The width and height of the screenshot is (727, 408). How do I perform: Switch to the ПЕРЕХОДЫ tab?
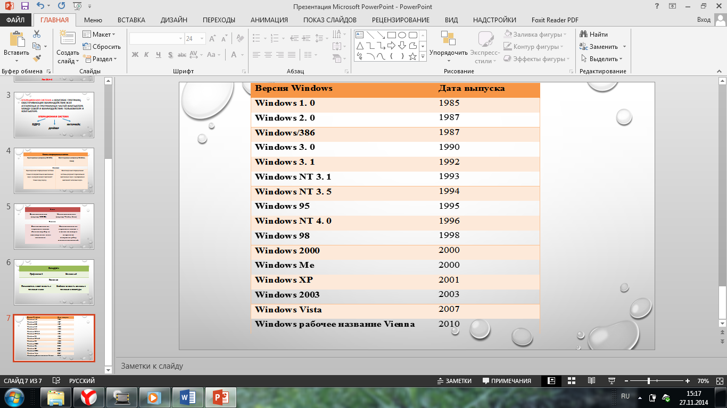[x=219, y=20]
